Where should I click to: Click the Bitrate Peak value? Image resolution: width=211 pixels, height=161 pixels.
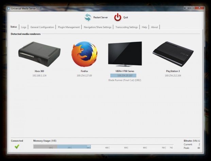(199, 148)
